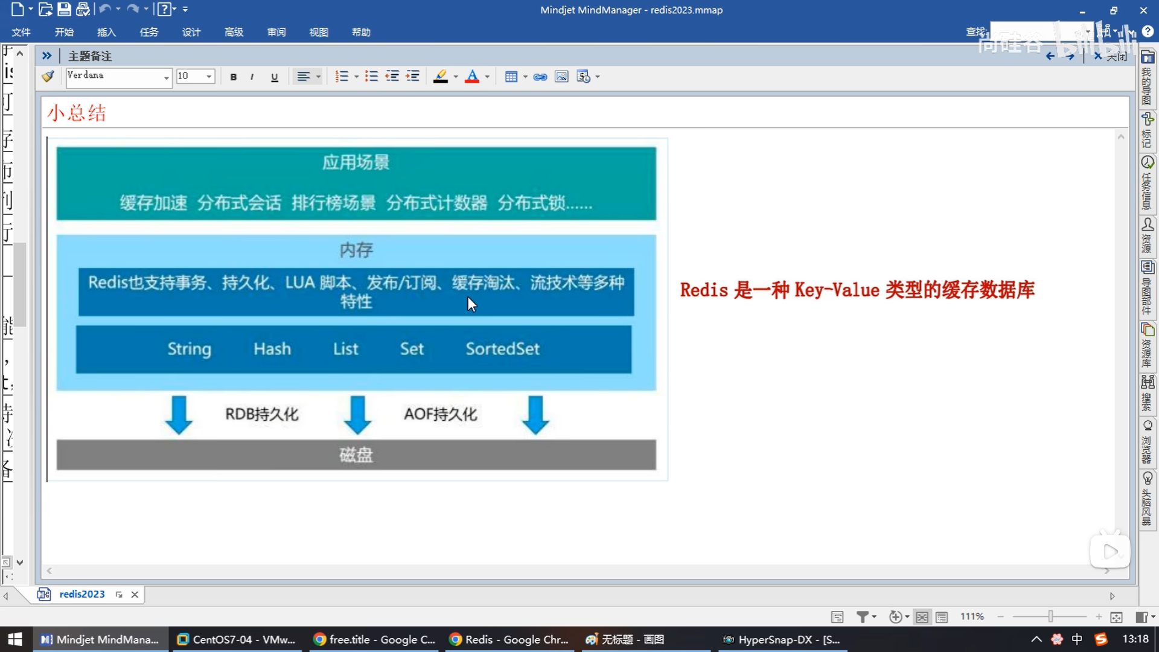Insert a hyperlink in the notes
1159x652 pixels.
pyautogui.click(x=540, y=77)
